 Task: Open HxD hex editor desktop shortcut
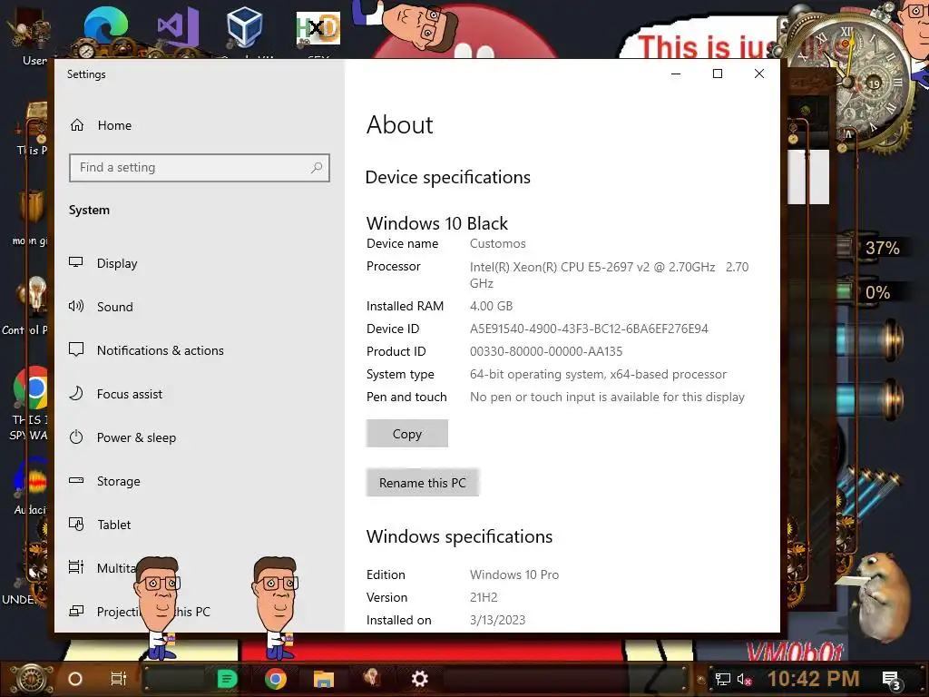[x=318, y=28]
